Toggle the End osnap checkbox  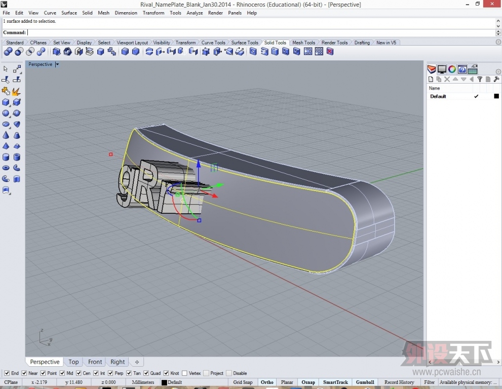pyautogui.click(x=7, y=373)
